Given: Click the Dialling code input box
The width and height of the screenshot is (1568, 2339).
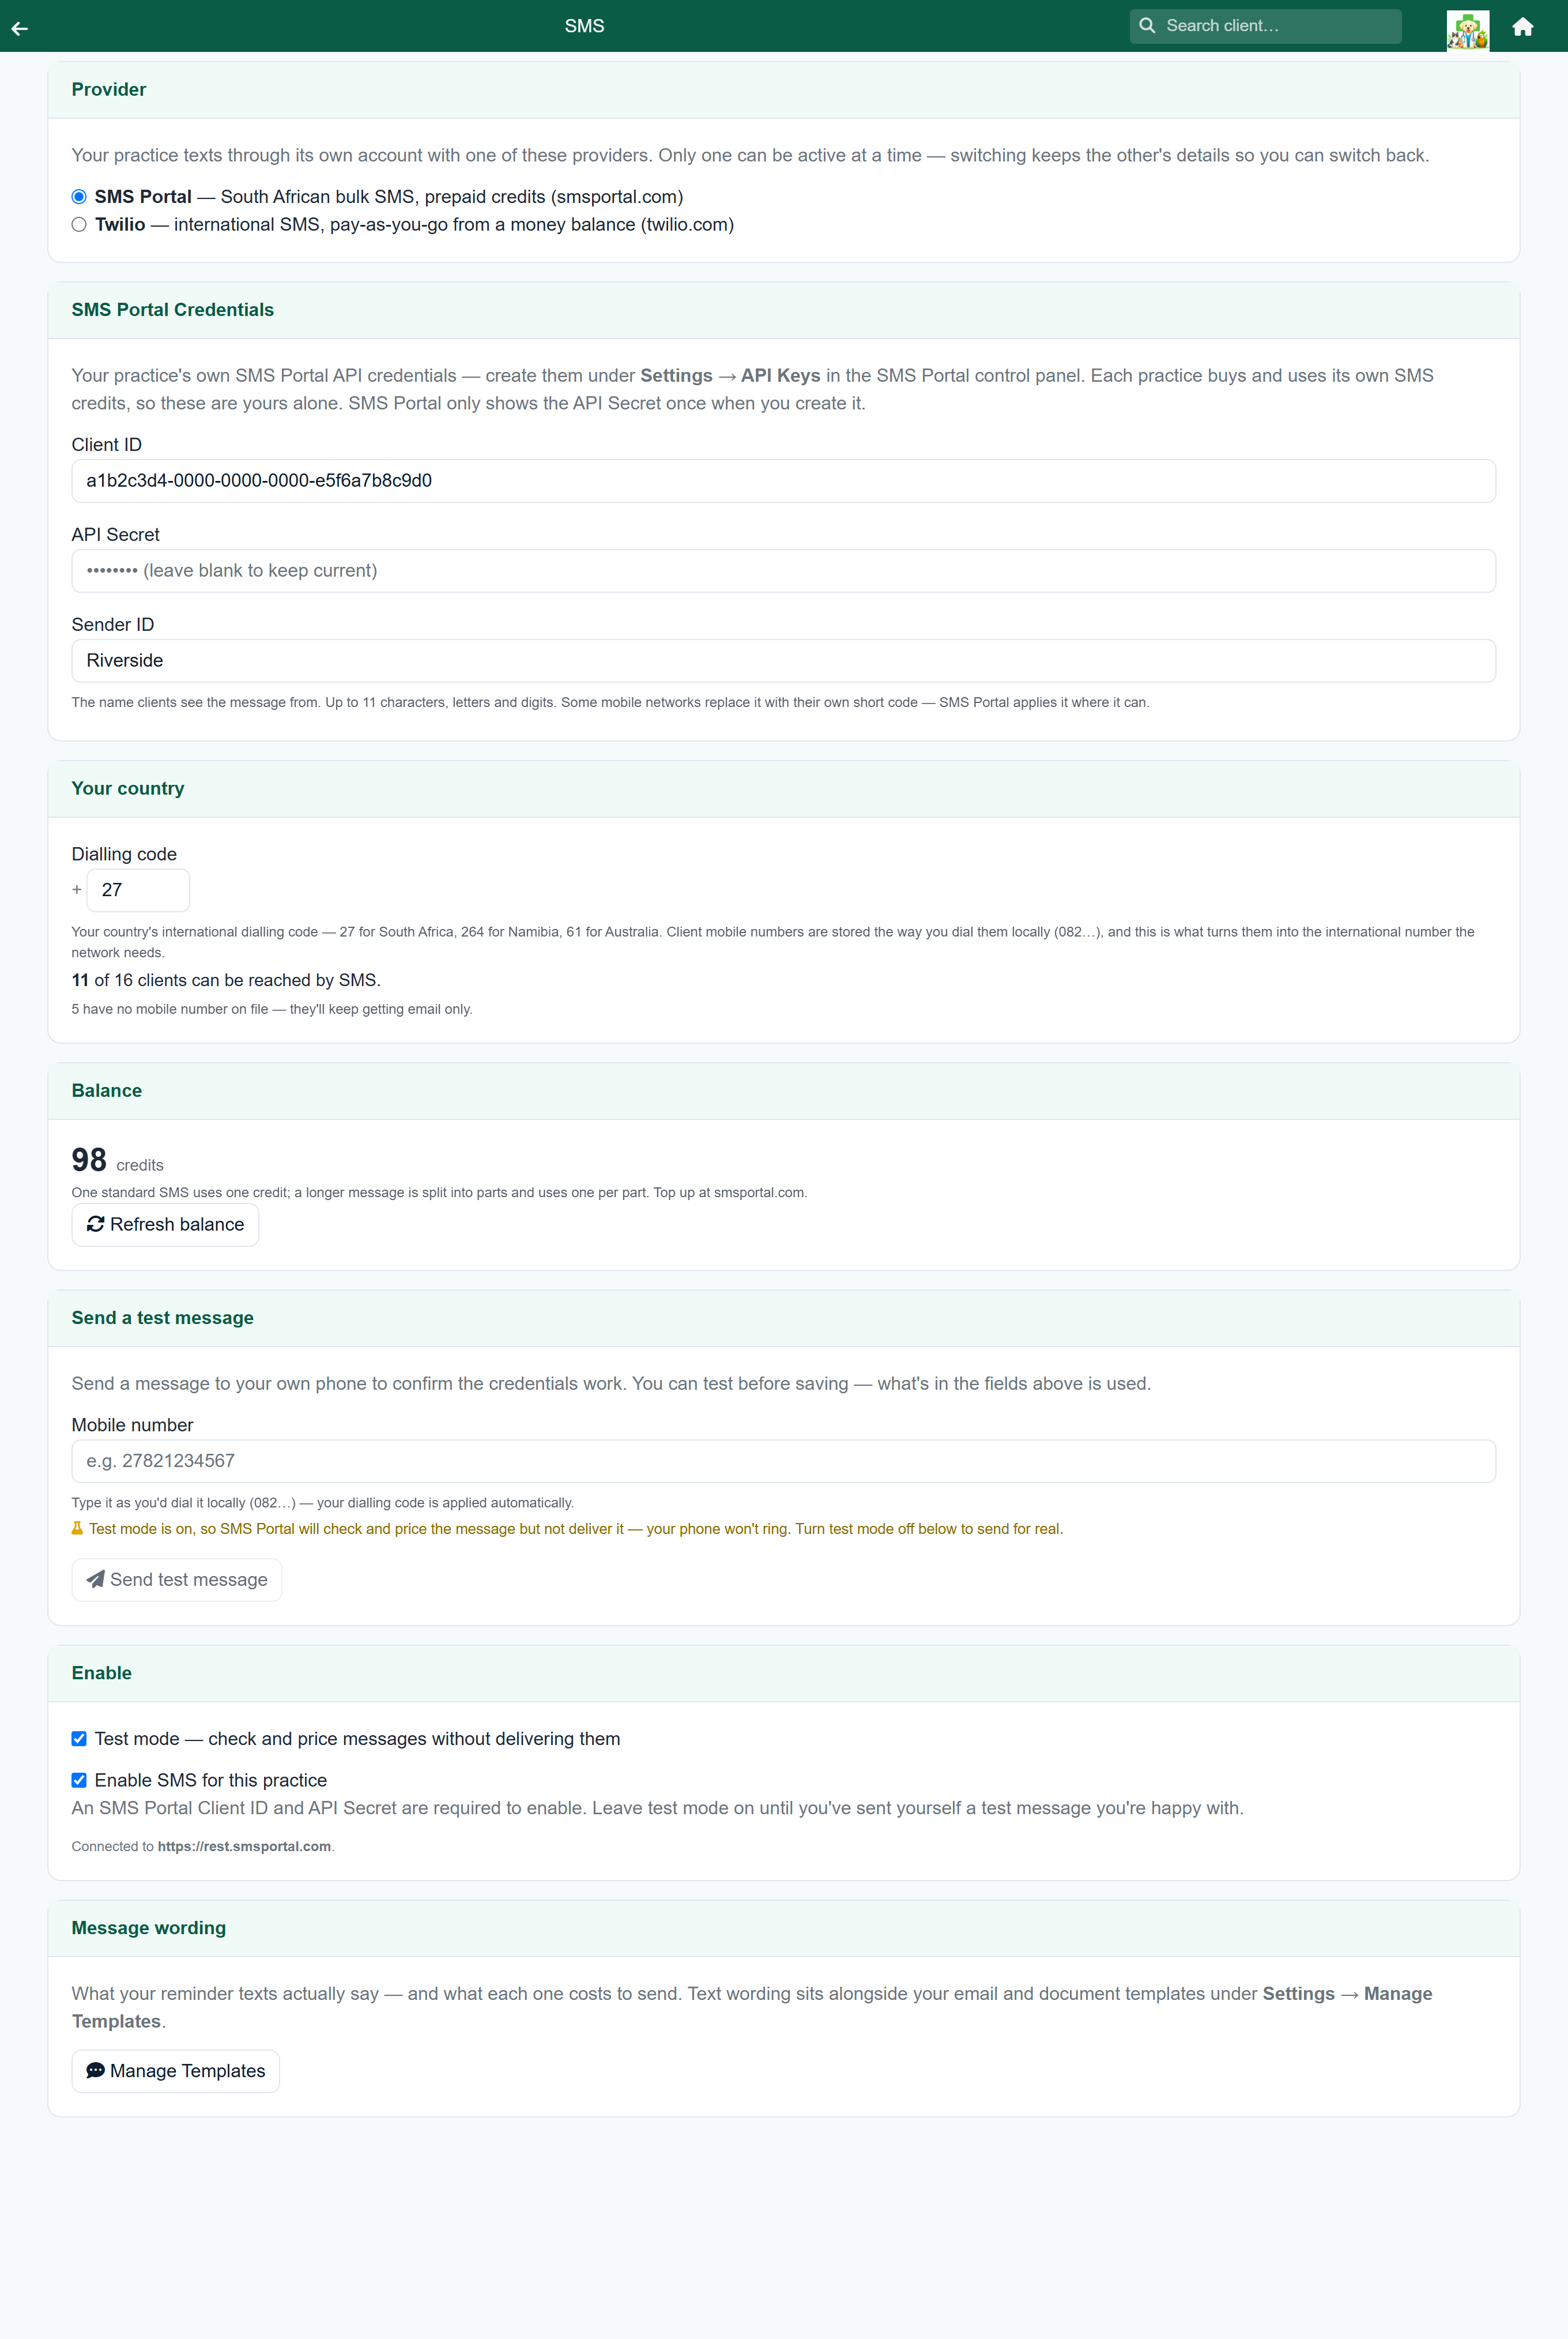Looking at the screenshot, I should coord(138,890).
